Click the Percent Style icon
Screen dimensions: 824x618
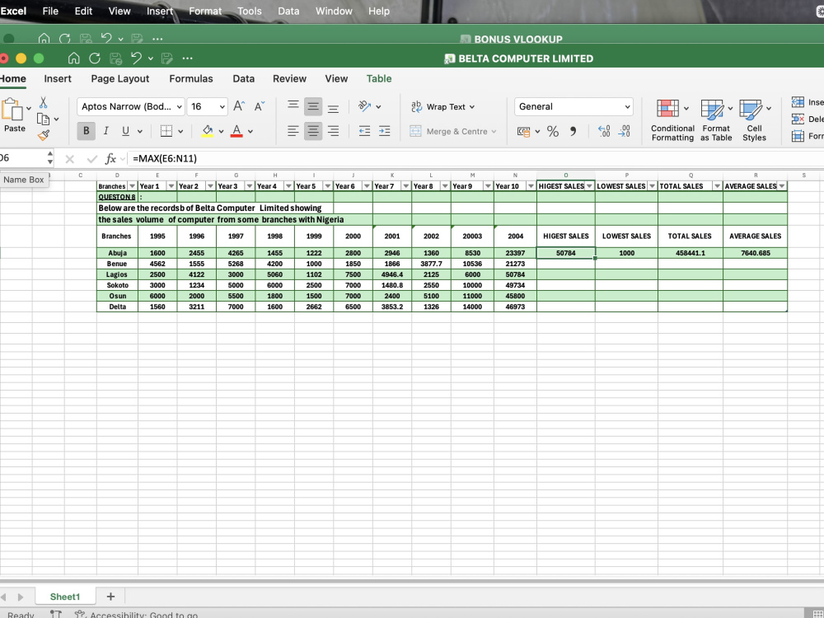click(552, 131)
